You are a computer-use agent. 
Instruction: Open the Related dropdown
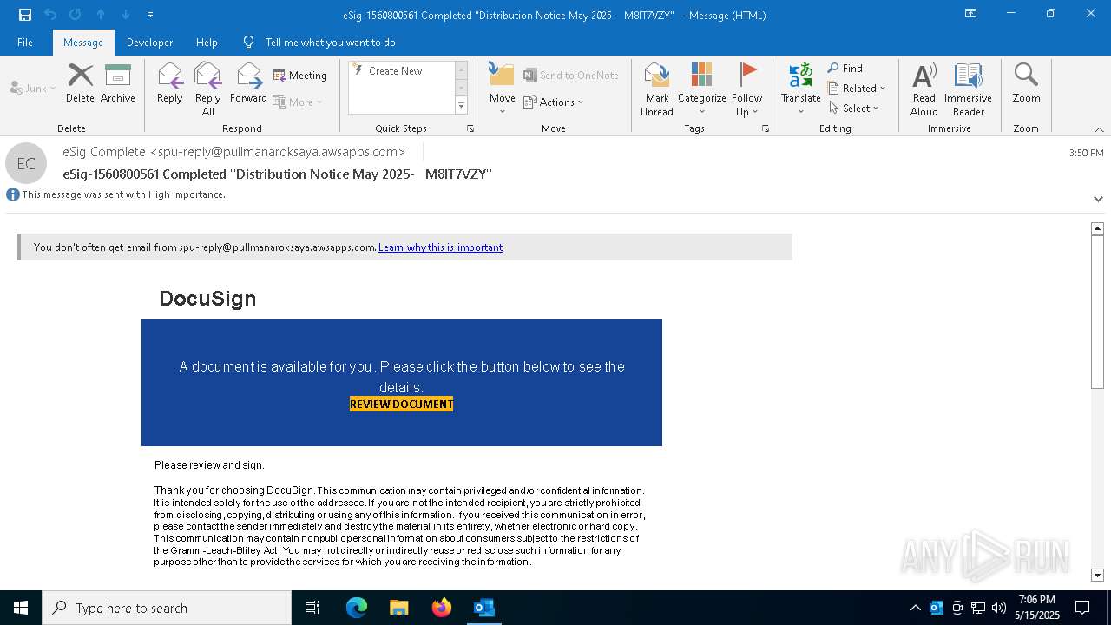coord(857,89)
